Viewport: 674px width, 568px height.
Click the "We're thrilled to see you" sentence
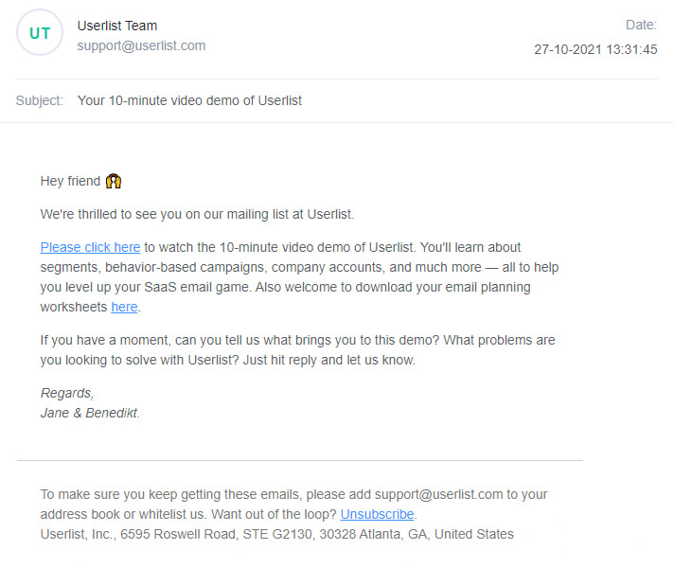tap(197, 214)
